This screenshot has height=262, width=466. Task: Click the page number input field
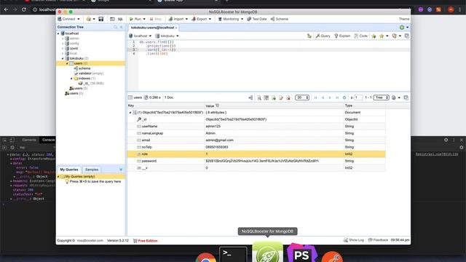tap(358, 98)
